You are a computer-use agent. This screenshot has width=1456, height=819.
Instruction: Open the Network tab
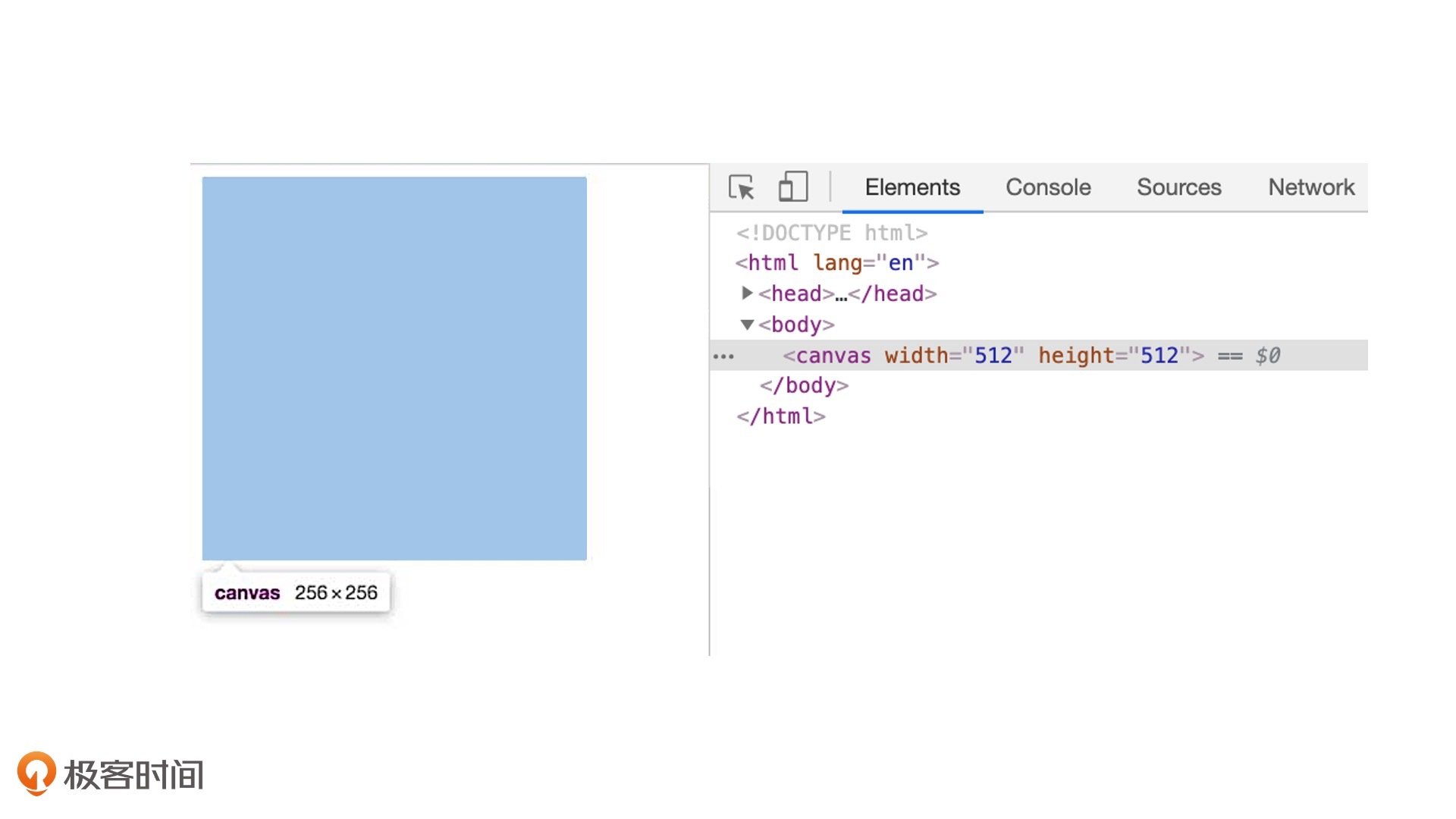[x=1310, y=187]
